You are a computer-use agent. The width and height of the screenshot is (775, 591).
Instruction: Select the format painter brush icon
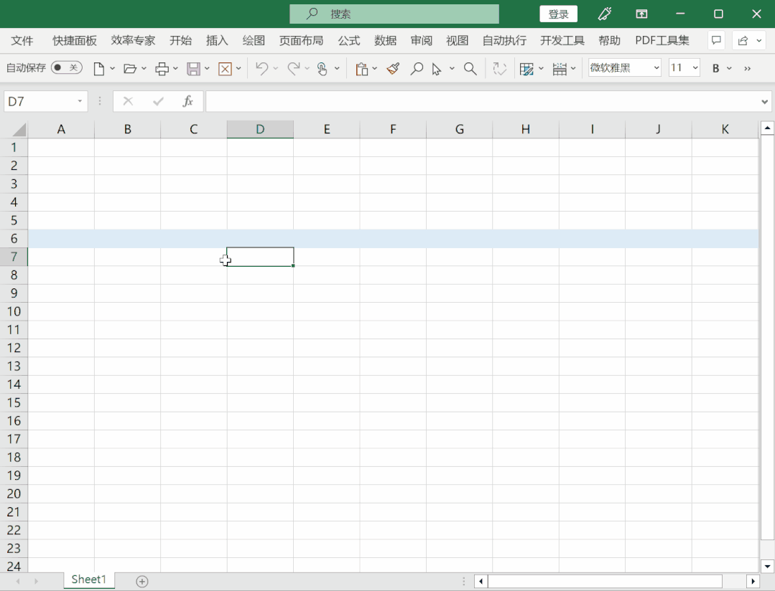click(393, 69)
